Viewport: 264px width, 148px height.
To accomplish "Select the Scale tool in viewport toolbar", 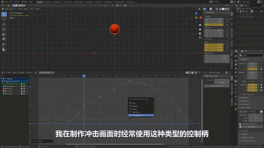I will click(x=4, y=34).
